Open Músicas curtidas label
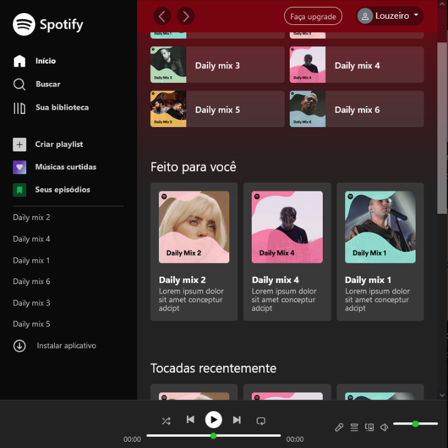 [x=65, y=167]
